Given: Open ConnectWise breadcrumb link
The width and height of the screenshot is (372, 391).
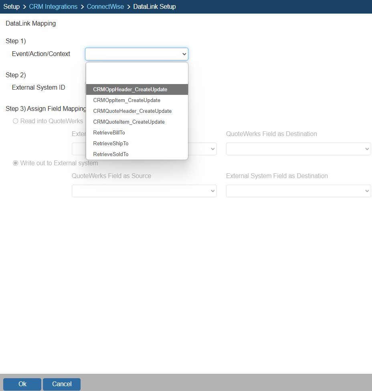Looking at the screenshot, I should click(105, 6).
